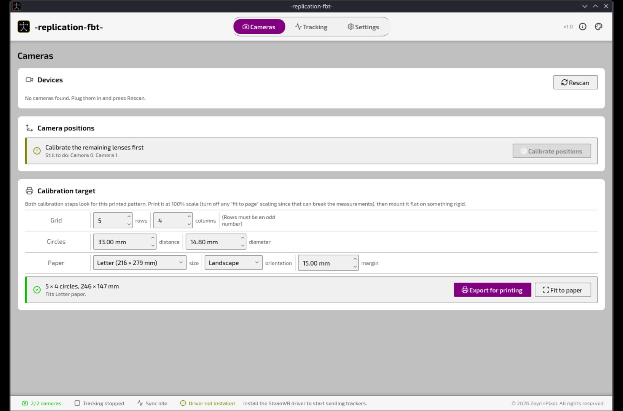Click the green checkmark status icon
This screenshot has height=411, width=623.
[x=37, y=290]
